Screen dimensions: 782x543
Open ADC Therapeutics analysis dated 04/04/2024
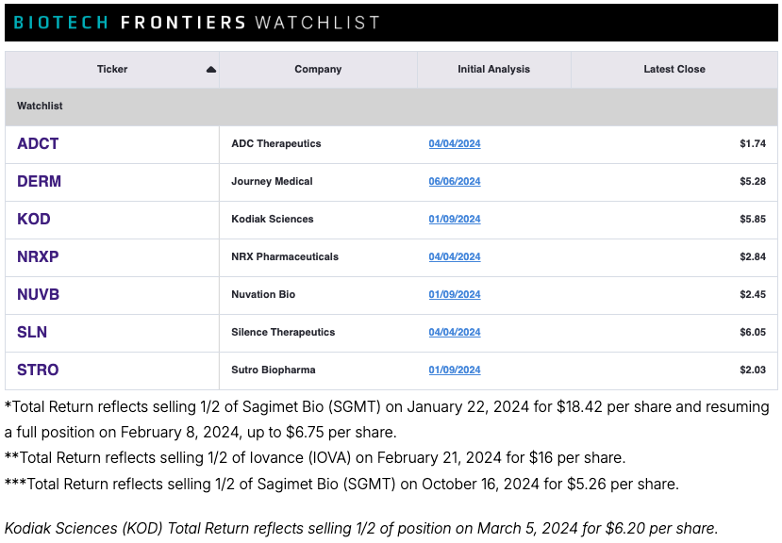click(455, 143)
